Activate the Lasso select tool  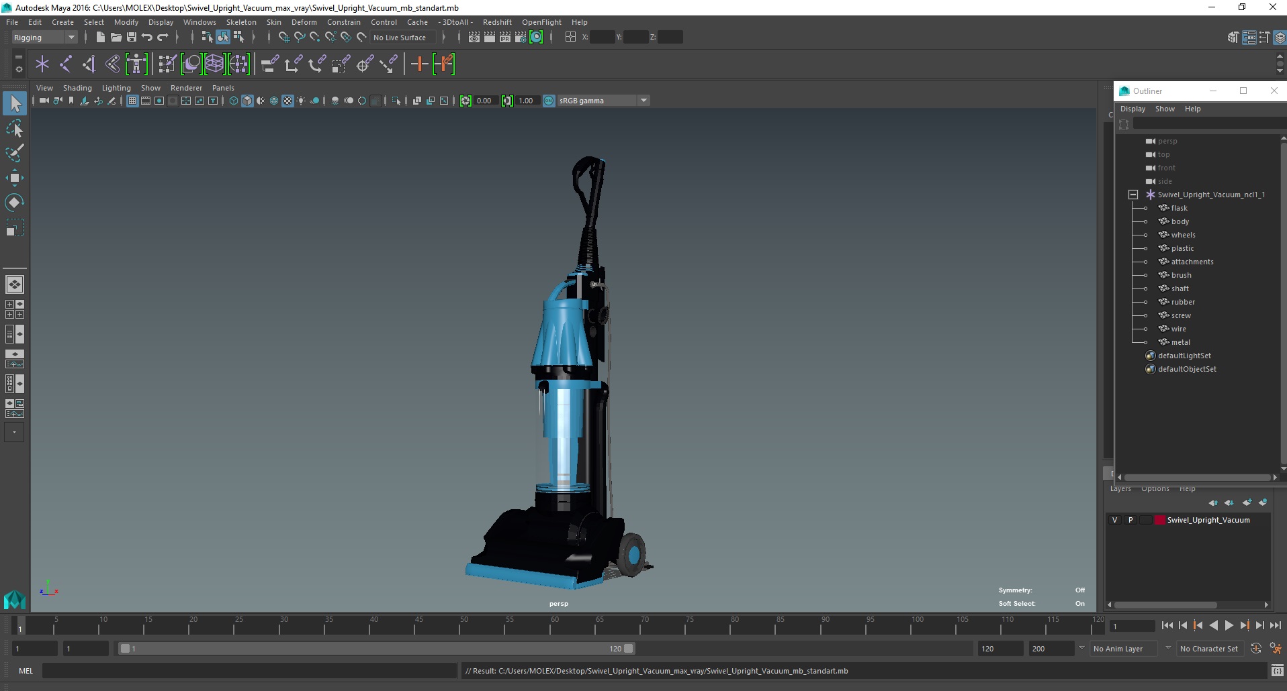[15, 128]
